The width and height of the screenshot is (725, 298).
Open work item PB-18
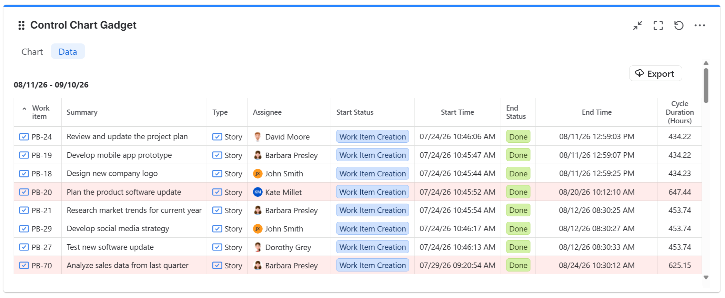(x=42, y=174)
